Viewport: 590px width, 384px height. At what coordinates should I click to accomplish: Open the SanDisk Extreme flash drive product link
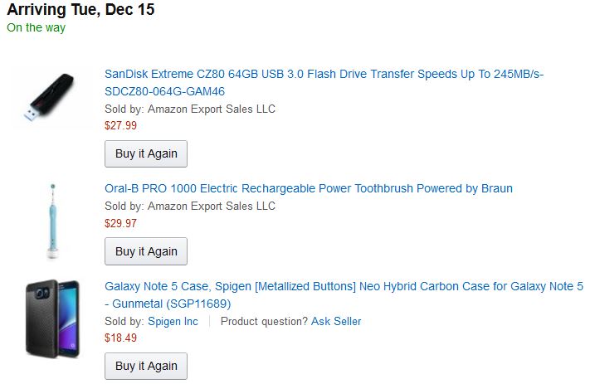click(324, 74)
